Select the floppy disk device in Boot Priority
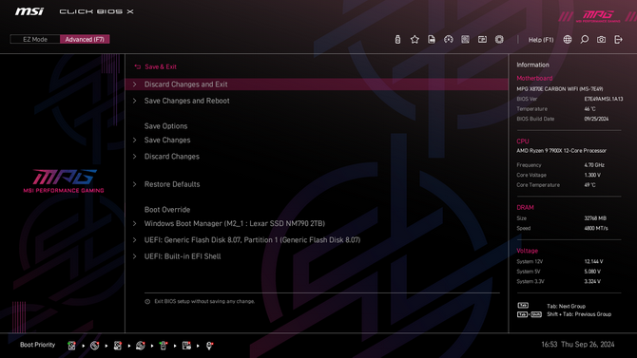637x358 pixels. (x=186, y=346)
